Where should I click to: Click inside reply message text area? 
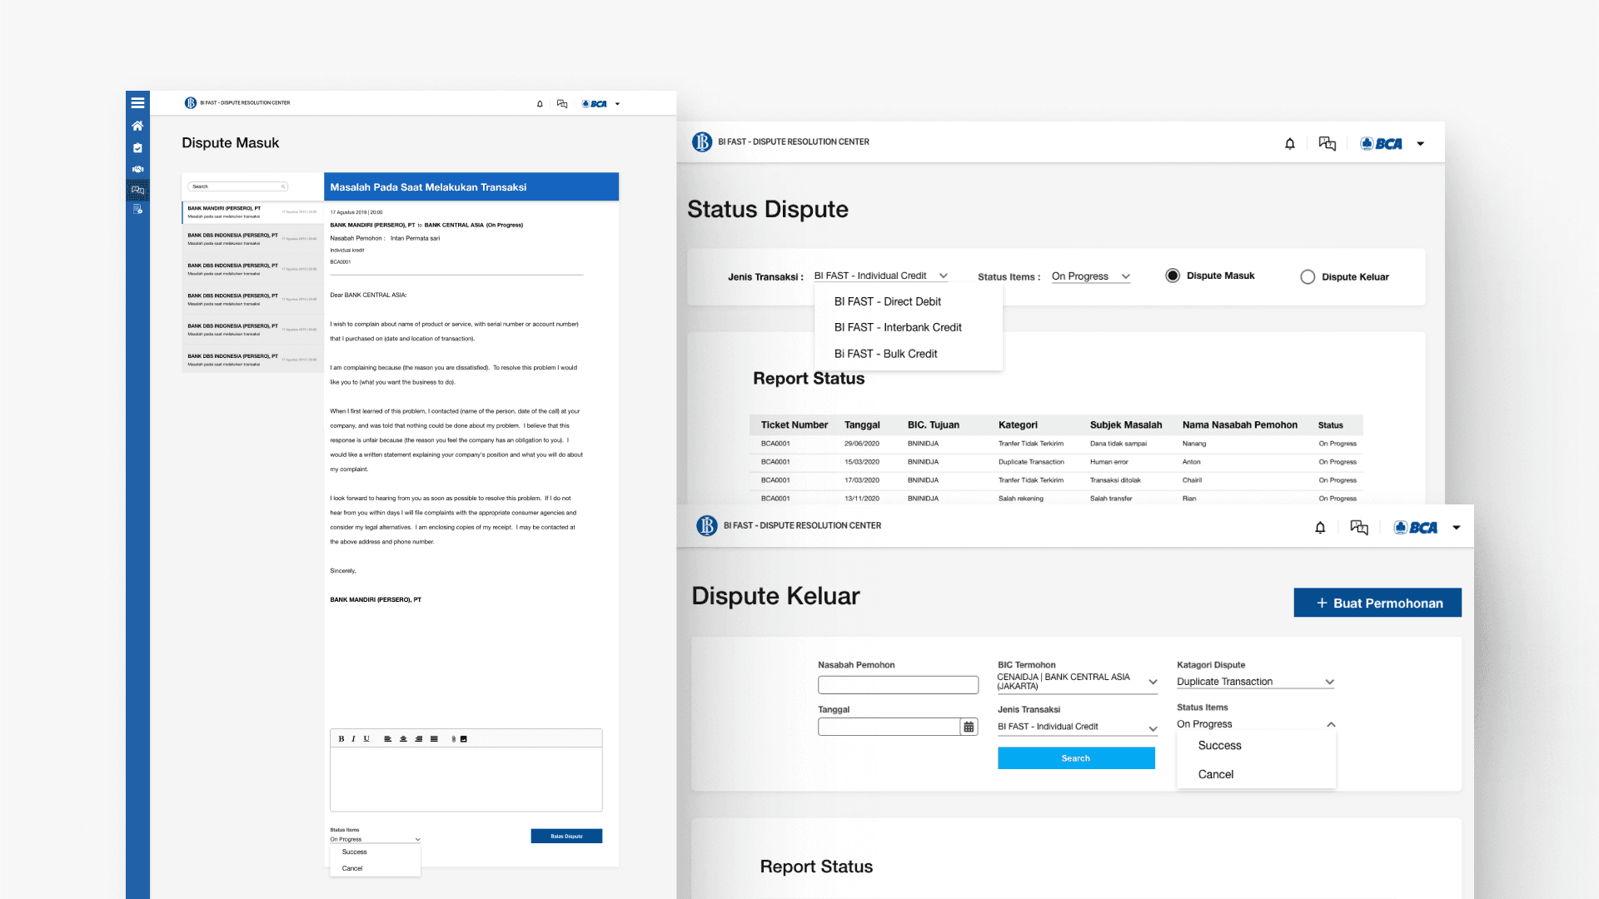466,779
